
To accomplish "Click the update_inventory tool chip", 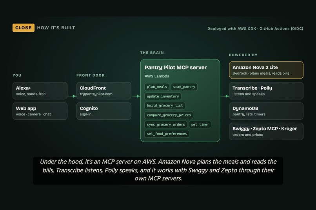I will tap(163, 96).
